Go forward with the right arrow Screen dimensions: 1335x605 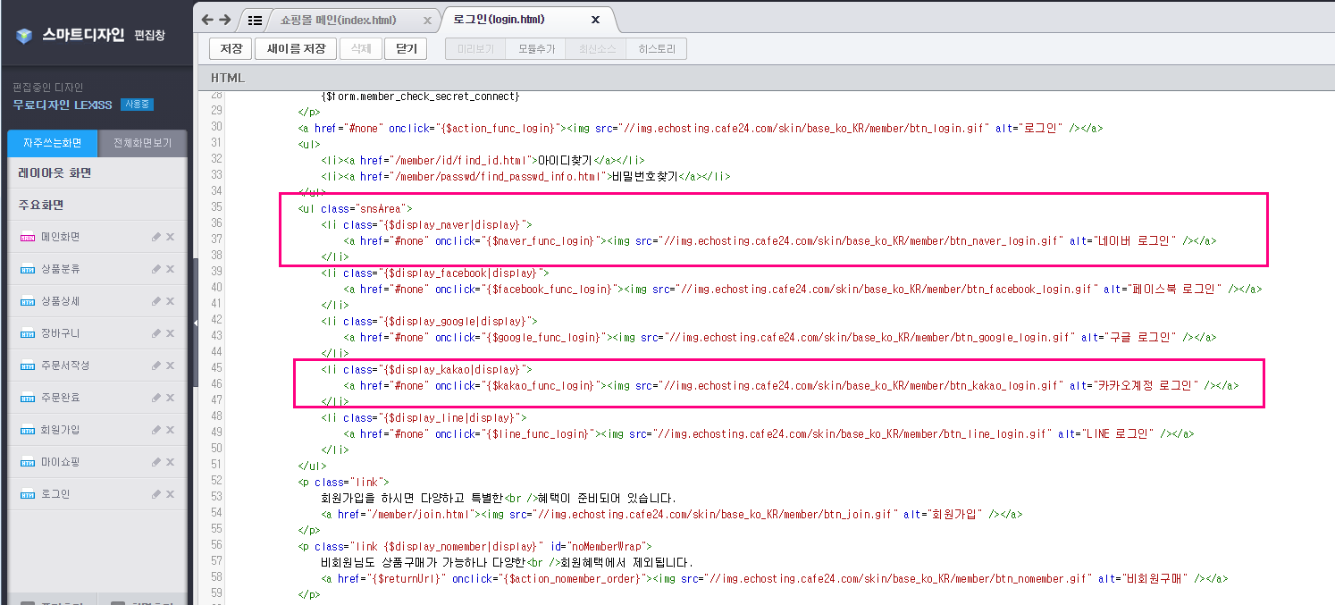click(x=225, y=20)
